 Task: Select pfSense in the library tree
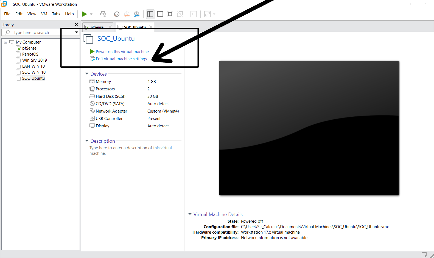coord(29,48)
